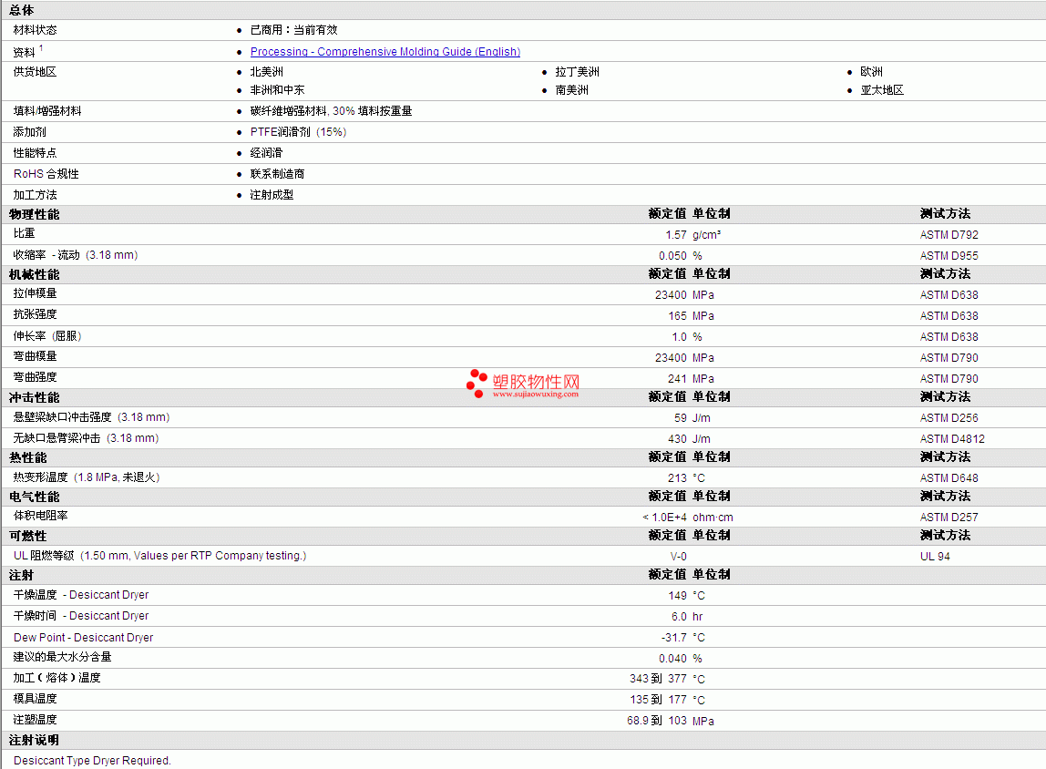The image size is (1046, 769).
Task: Select the shrinkage value 0.050
Action: pyautogui.click(x=672, y=256)
